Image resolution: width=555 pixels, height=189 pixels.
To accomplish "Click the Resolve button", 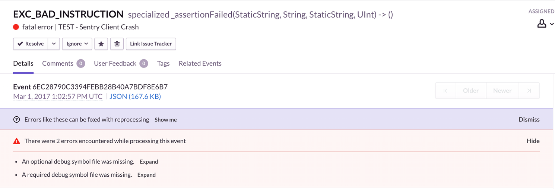I will tap(31, 44).
